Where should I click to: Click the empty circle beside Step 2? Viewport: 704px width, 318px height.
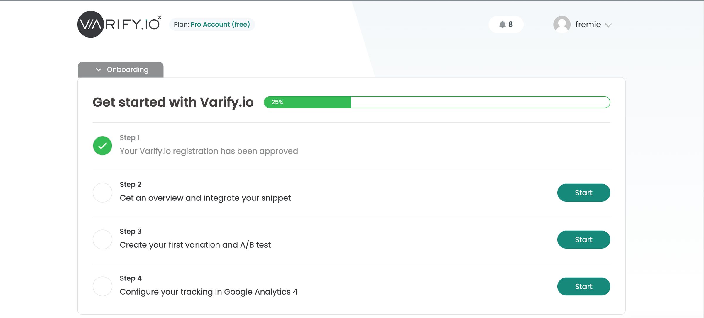click(x=102, y=192)
